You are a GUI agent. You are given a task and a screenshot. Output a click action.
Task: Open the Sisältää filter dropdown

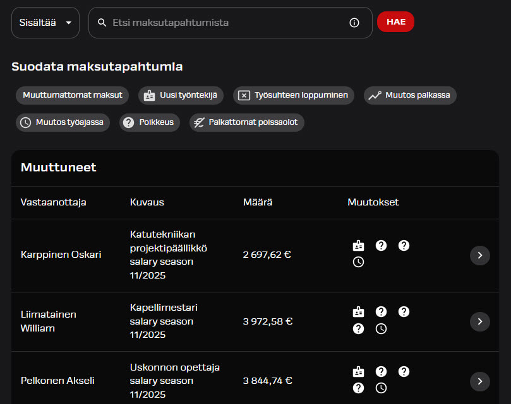pos(45,23)
